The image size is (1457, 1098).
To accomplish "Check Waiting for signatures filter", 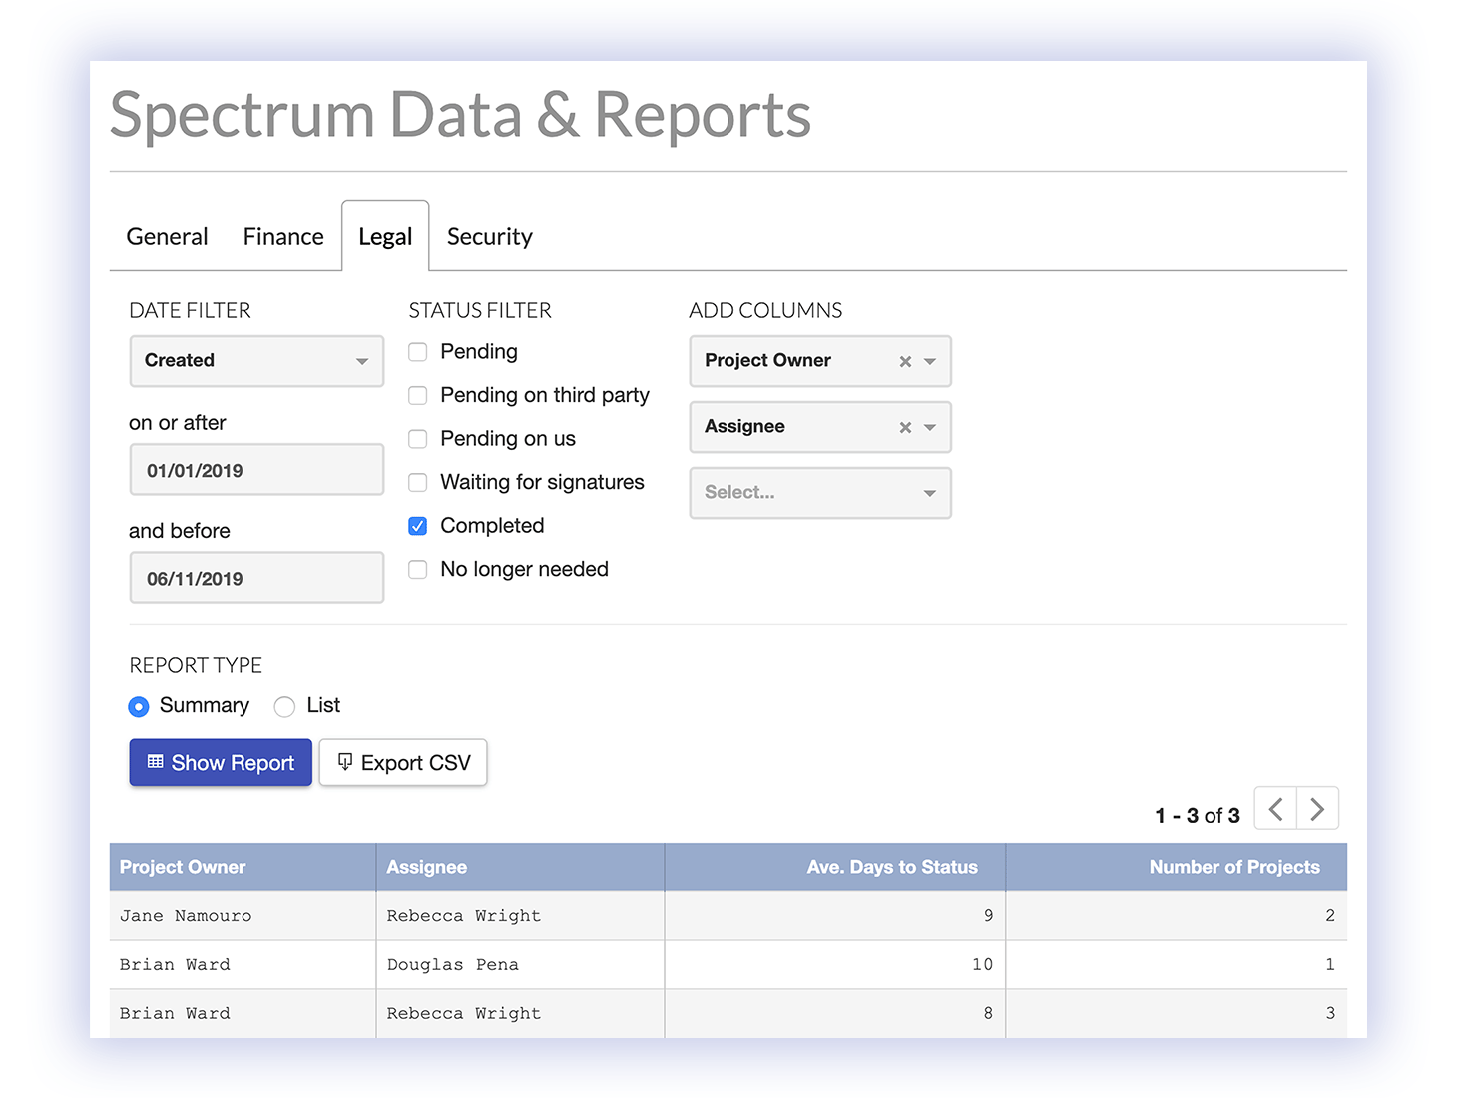I will coord(418,483).
